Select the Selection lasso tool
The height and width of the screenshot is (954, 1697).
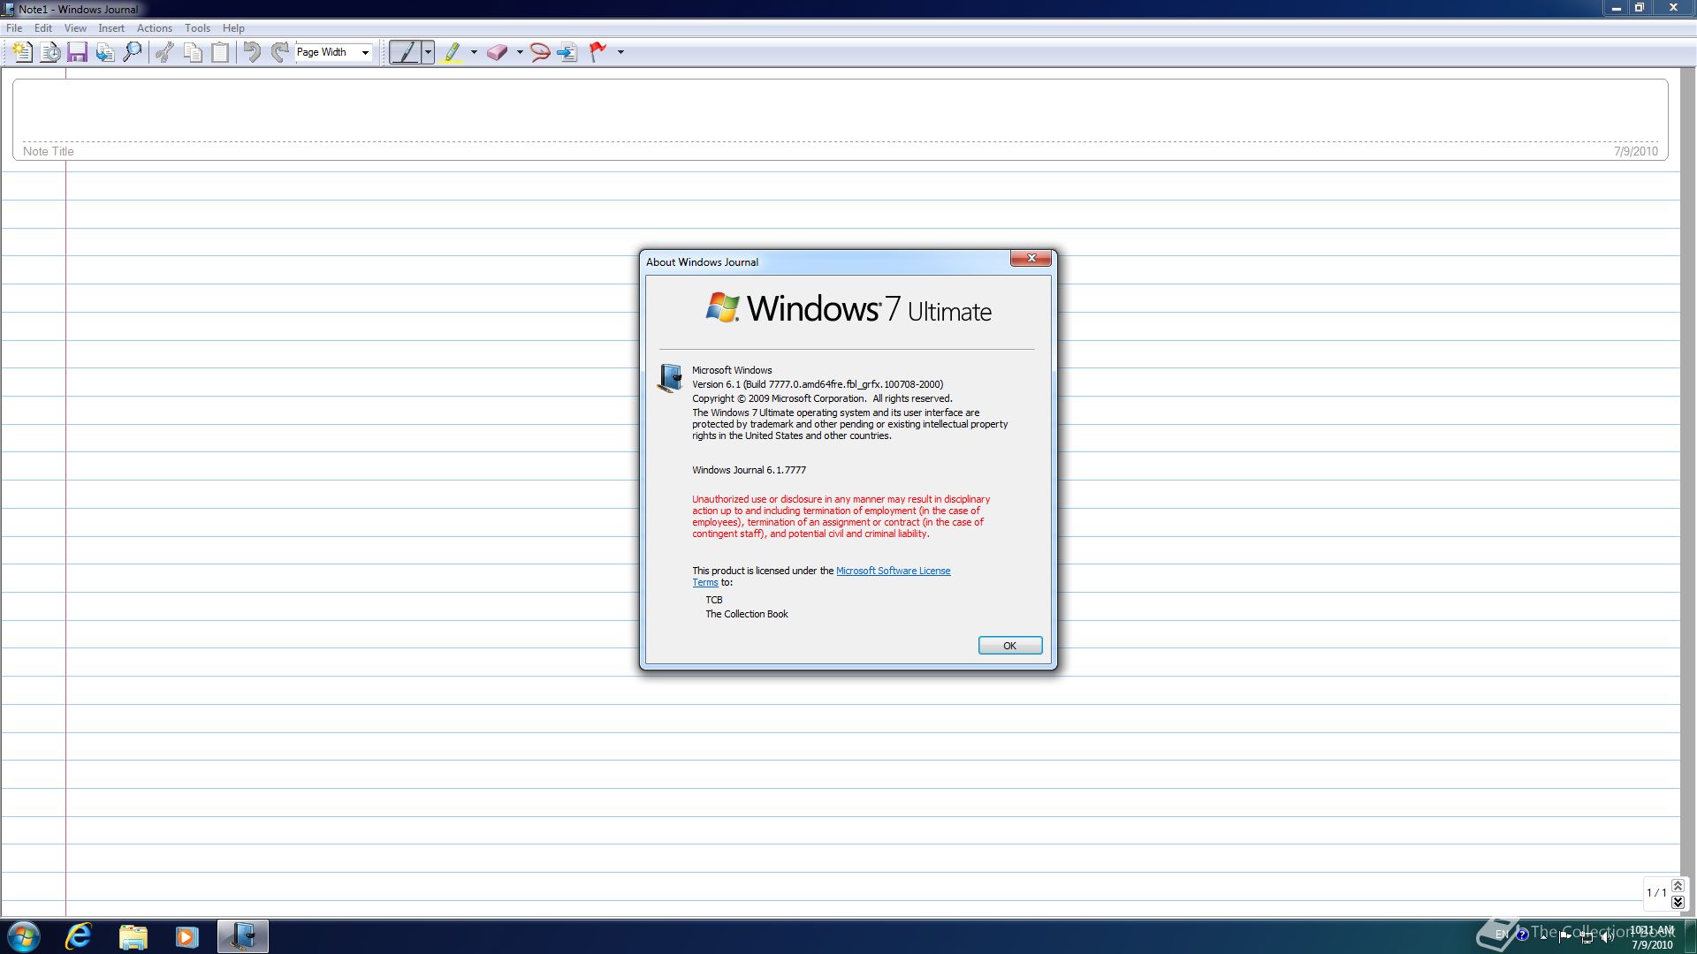540,52
